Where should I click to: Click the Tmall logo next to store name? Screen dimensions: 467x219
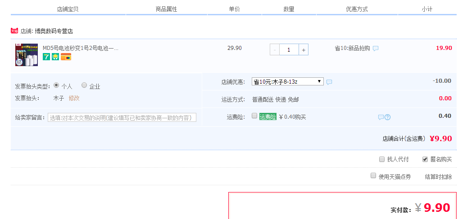[x=14, y=31]
